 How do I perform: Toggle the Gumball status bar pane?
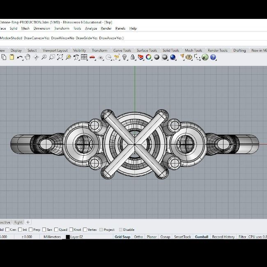pos(202,237)
